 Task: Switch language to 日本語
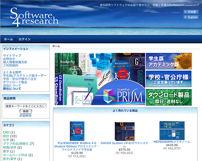point(191,12)
